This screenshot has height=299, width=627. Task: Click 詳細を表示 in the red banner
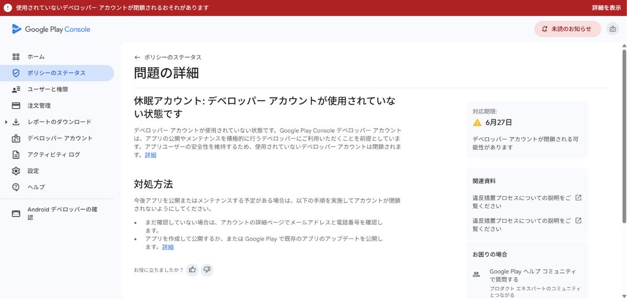(606, 8)
